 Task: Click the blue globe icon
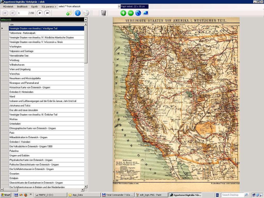138,13
